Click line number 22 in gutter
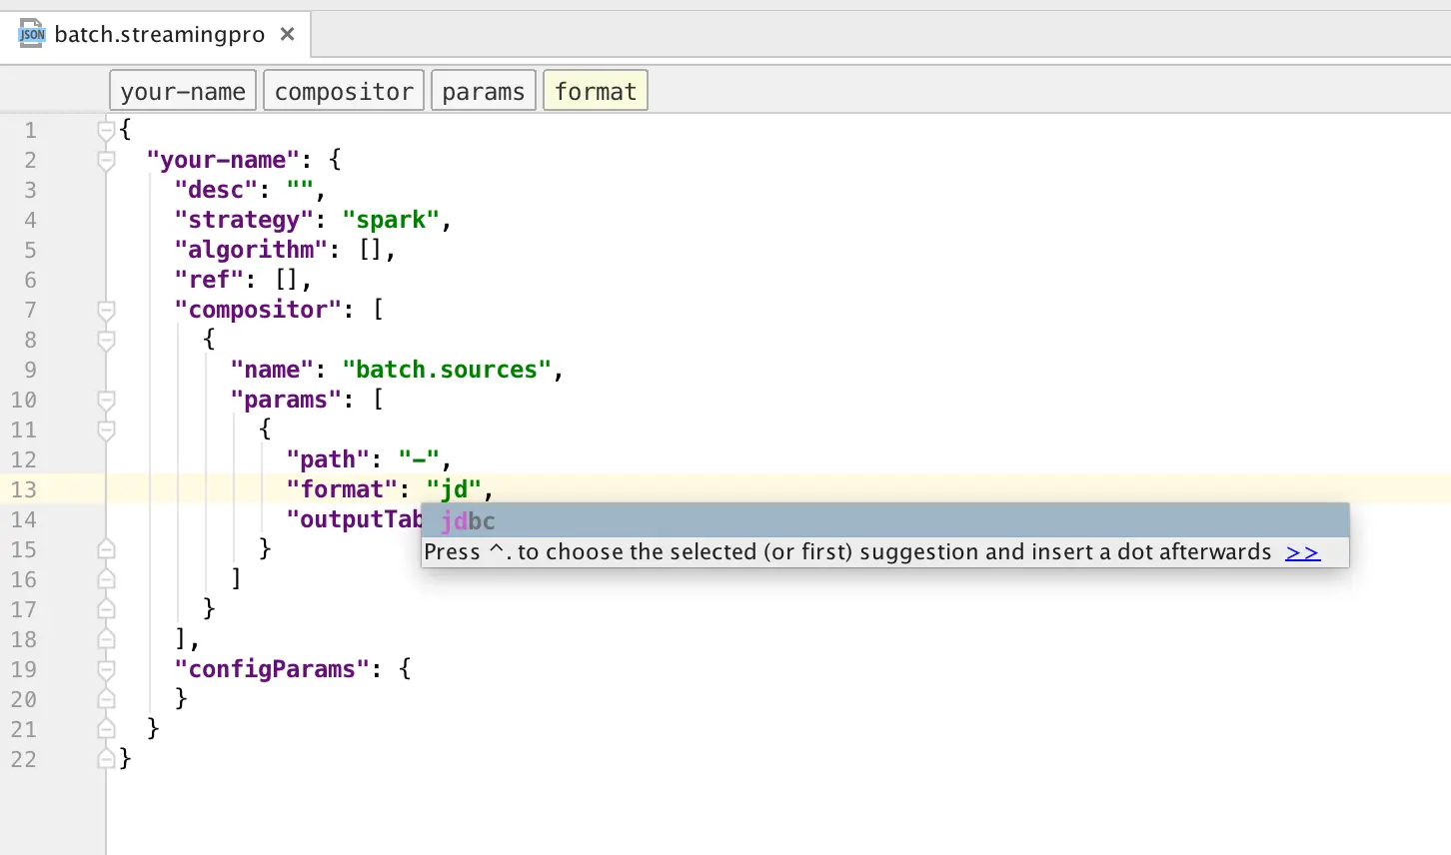Image resolution: width=1451 pixels, height=855 pixels. (24, 759)
